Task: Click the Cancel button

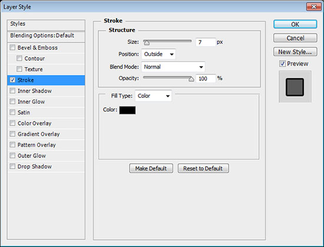Action: [x=295, y=38]
